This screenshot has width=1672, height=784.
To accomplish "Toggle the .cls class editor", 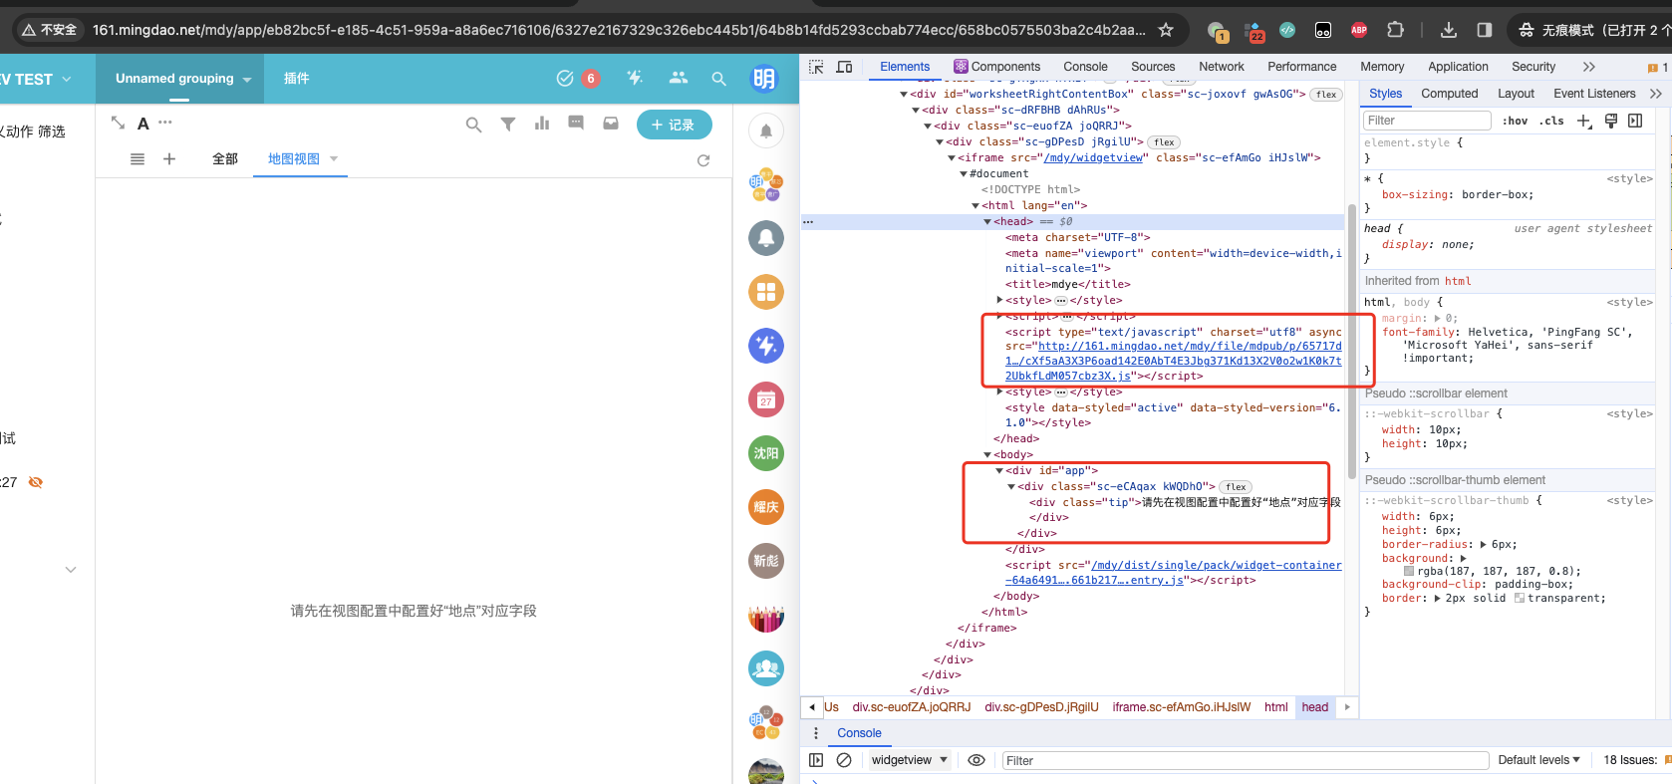I will 1551,121.
